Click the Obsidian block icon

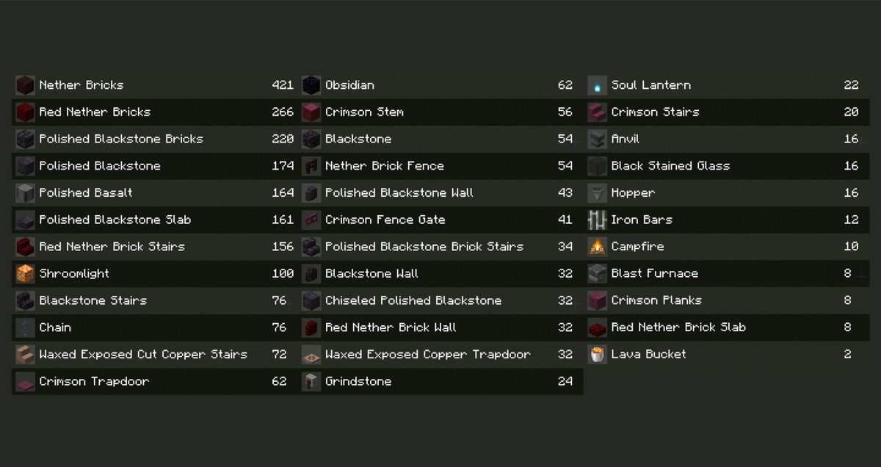311,85
